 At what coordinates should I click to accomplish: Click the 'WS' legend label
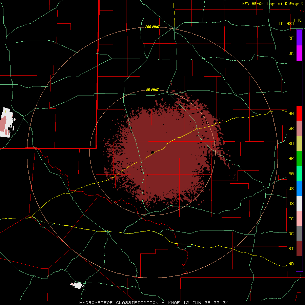[291, 188]
